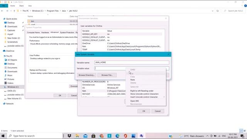Choose Paste from the context menu

point(132,80)
